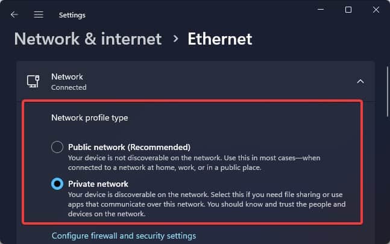Click the Private network label text

98,184
